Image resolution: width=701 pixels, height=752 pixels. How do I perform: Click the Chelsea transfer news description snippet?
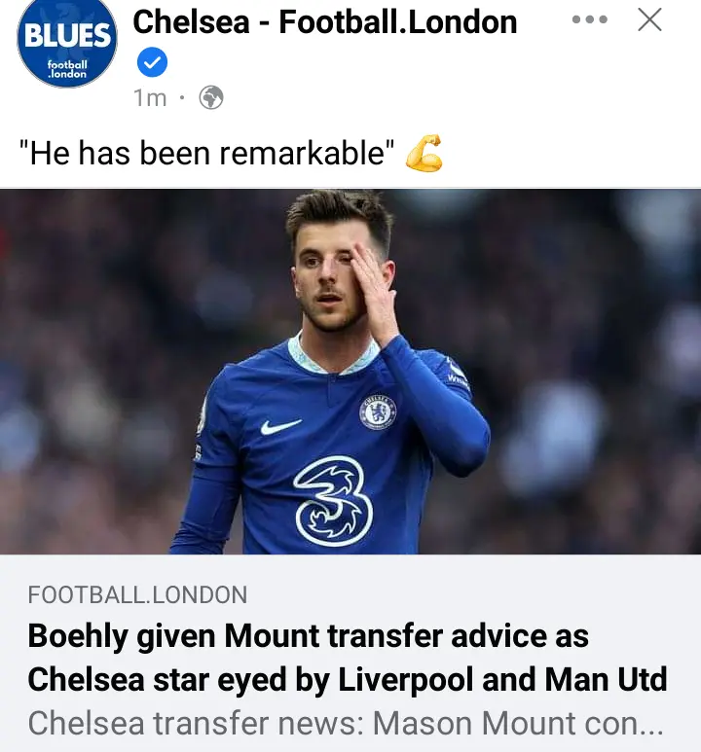click(346, 723)
